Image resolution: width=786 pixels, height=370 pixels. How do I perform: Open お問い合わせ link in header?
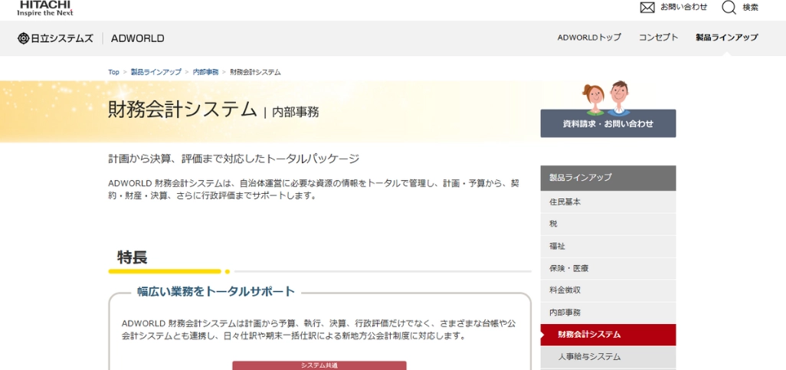click(x=684, y=7)
